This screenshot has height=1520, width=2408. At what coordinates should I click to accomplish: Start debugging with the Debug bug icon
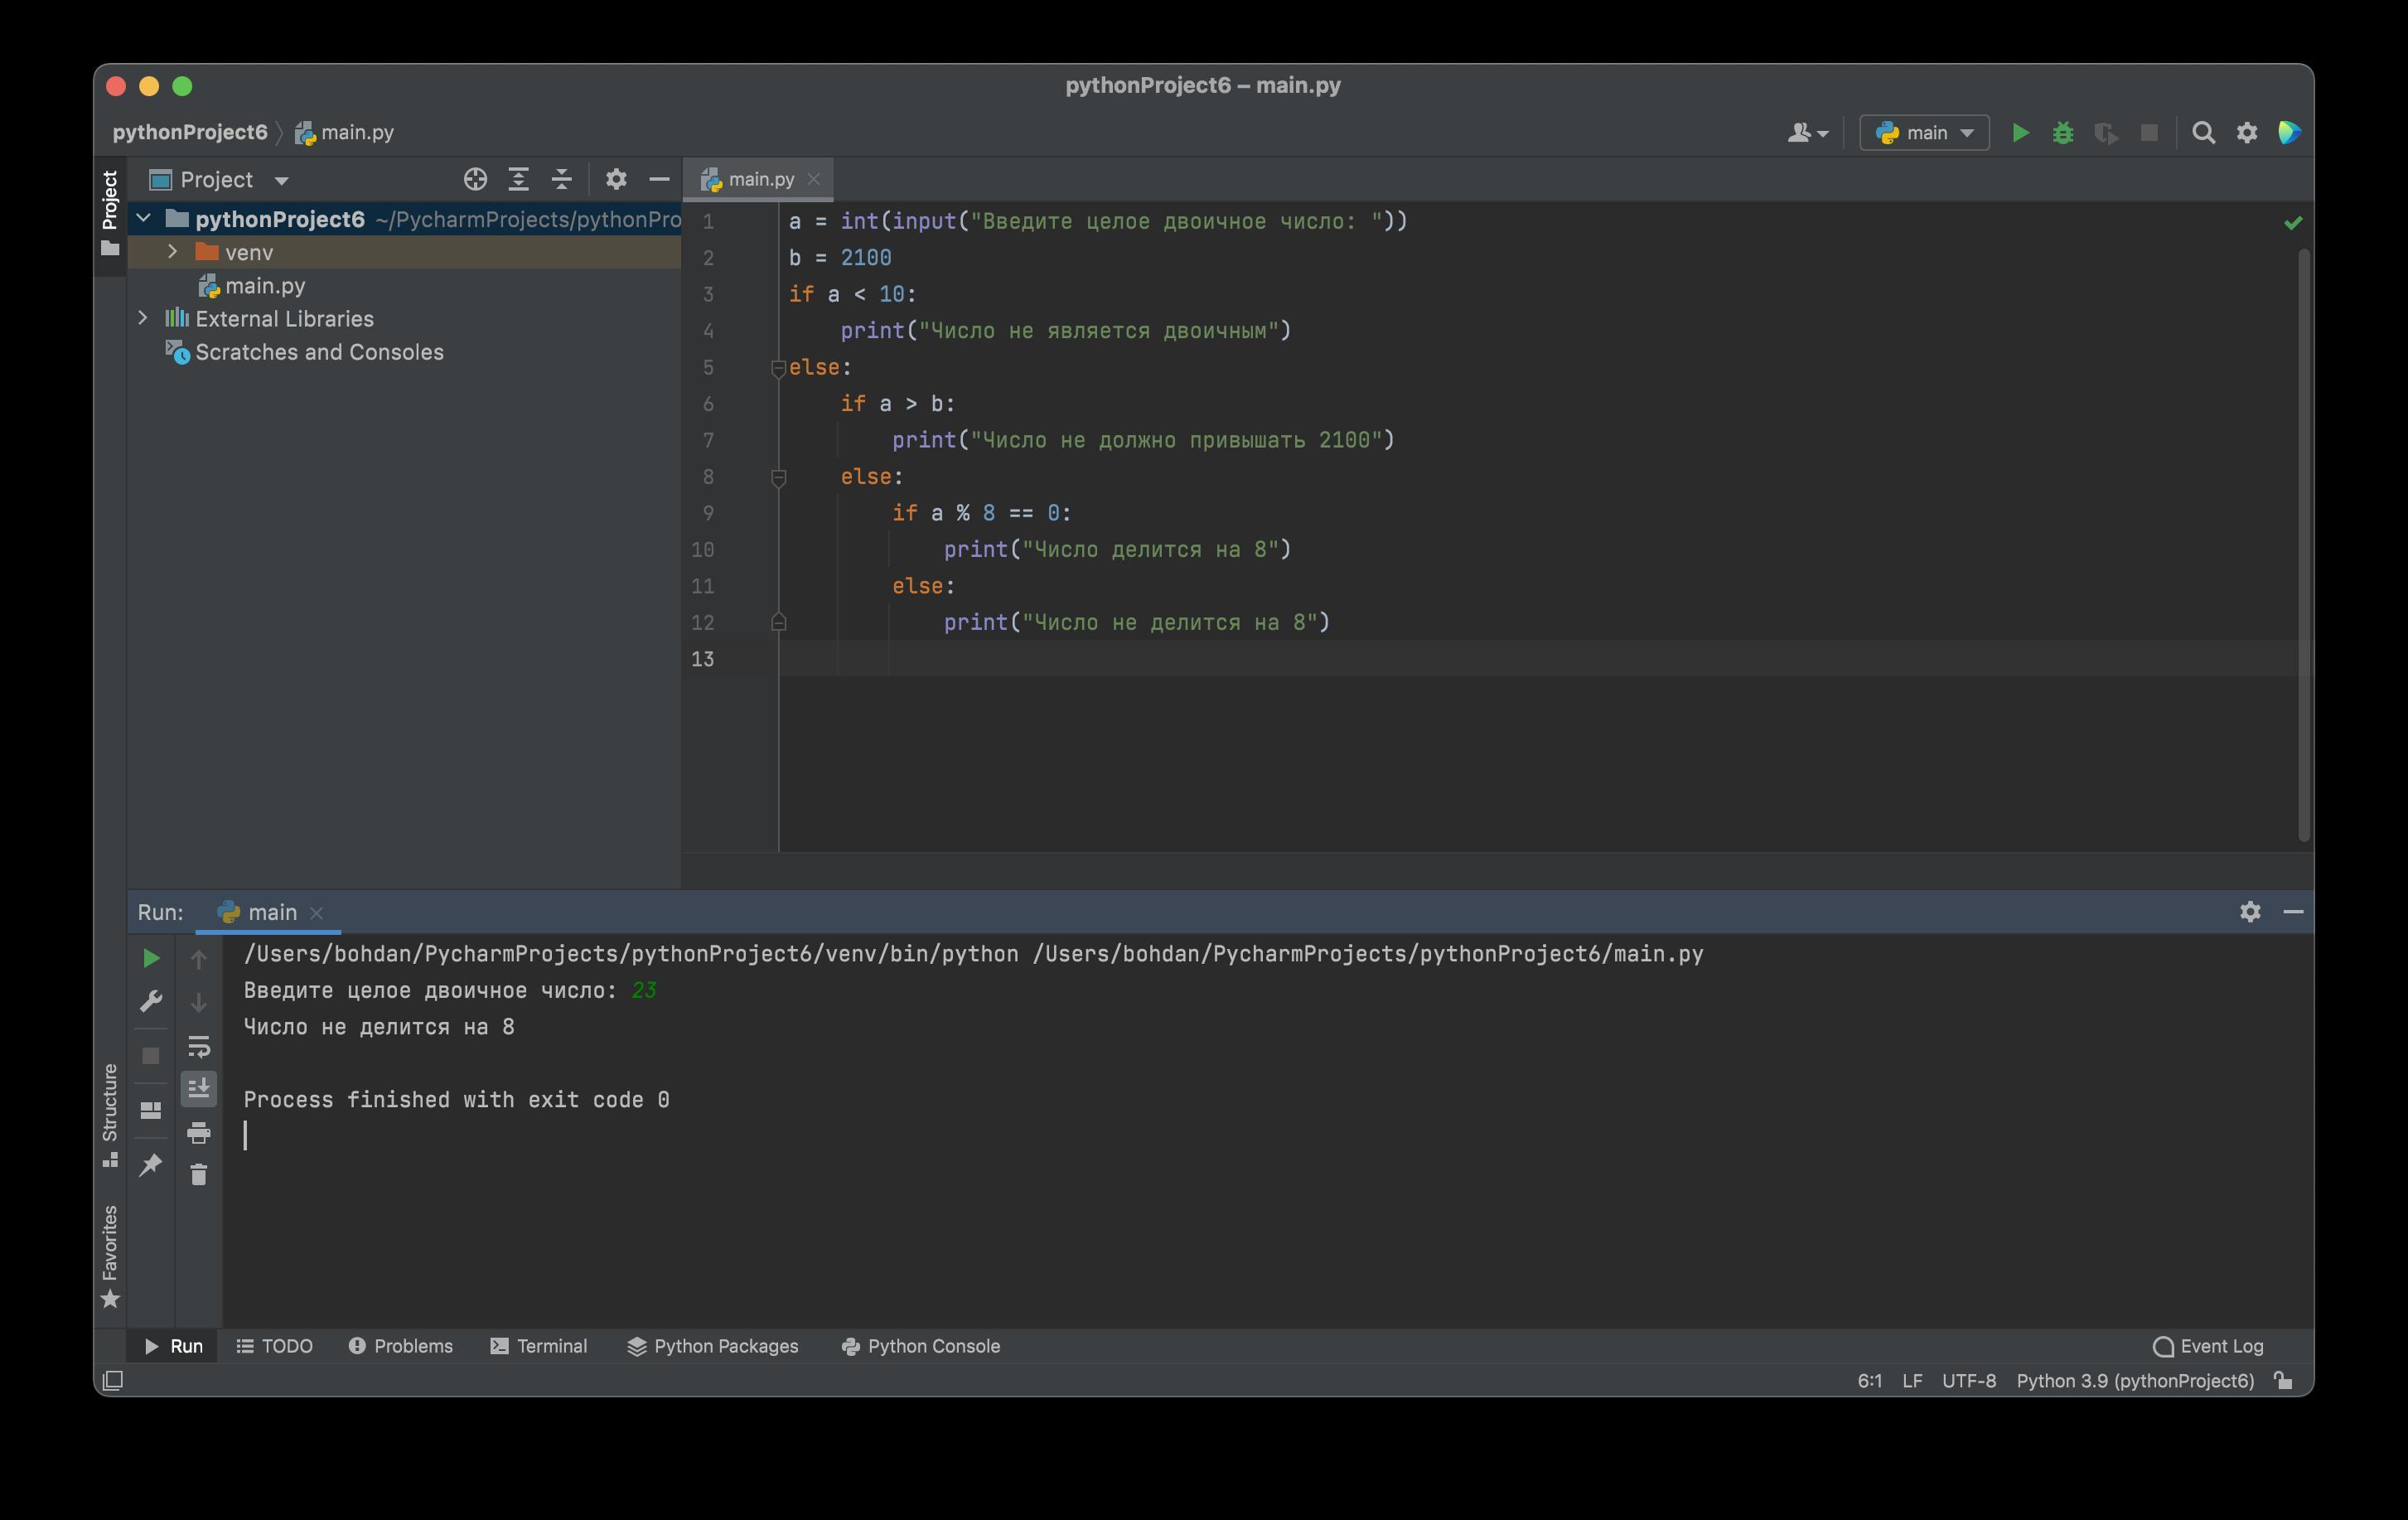pos(2062,133)
